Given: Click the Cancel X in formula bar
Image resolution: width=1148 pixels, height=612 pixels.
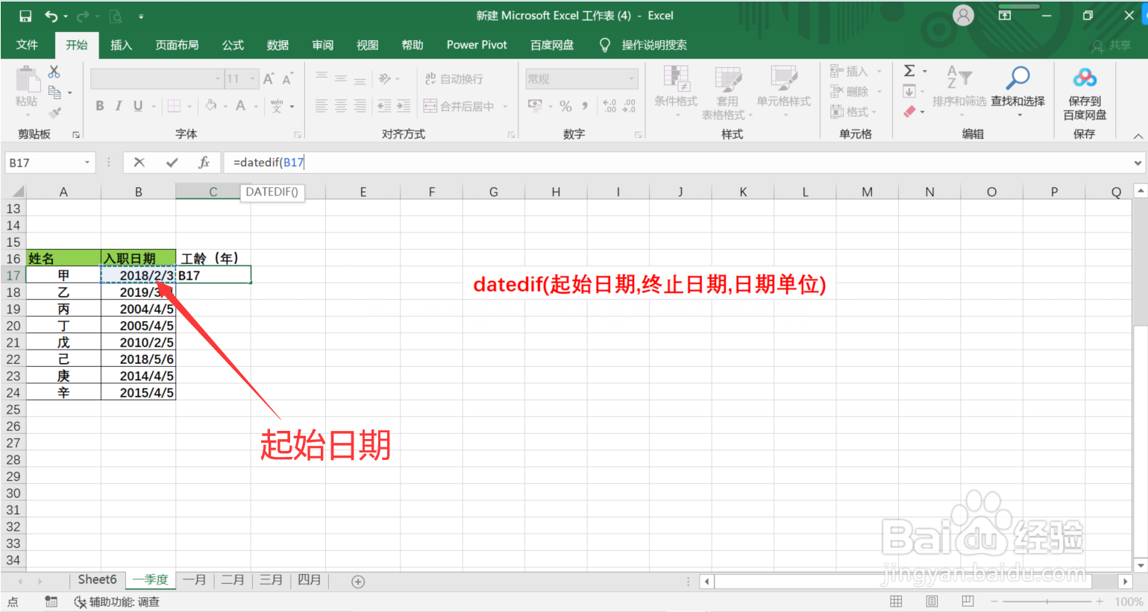Looking at the screenshot, I should point(139,162).
